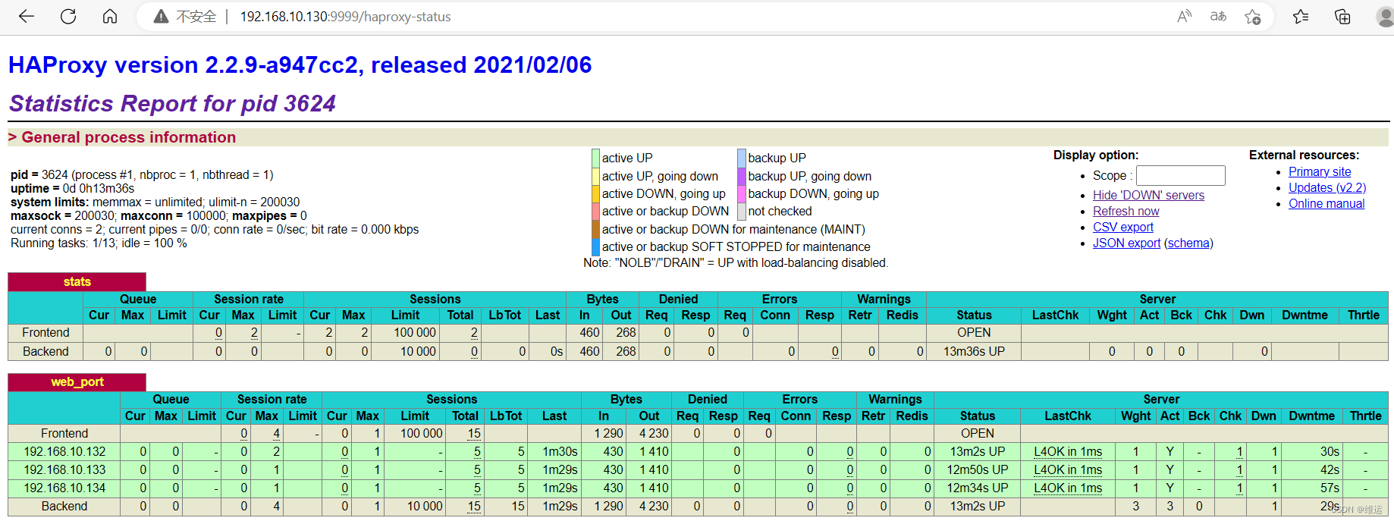Click downtime 57s for 192.168.10.134
This screenshot has width=1394, height=521.
pyautogui.click(x=1330, y=488)
